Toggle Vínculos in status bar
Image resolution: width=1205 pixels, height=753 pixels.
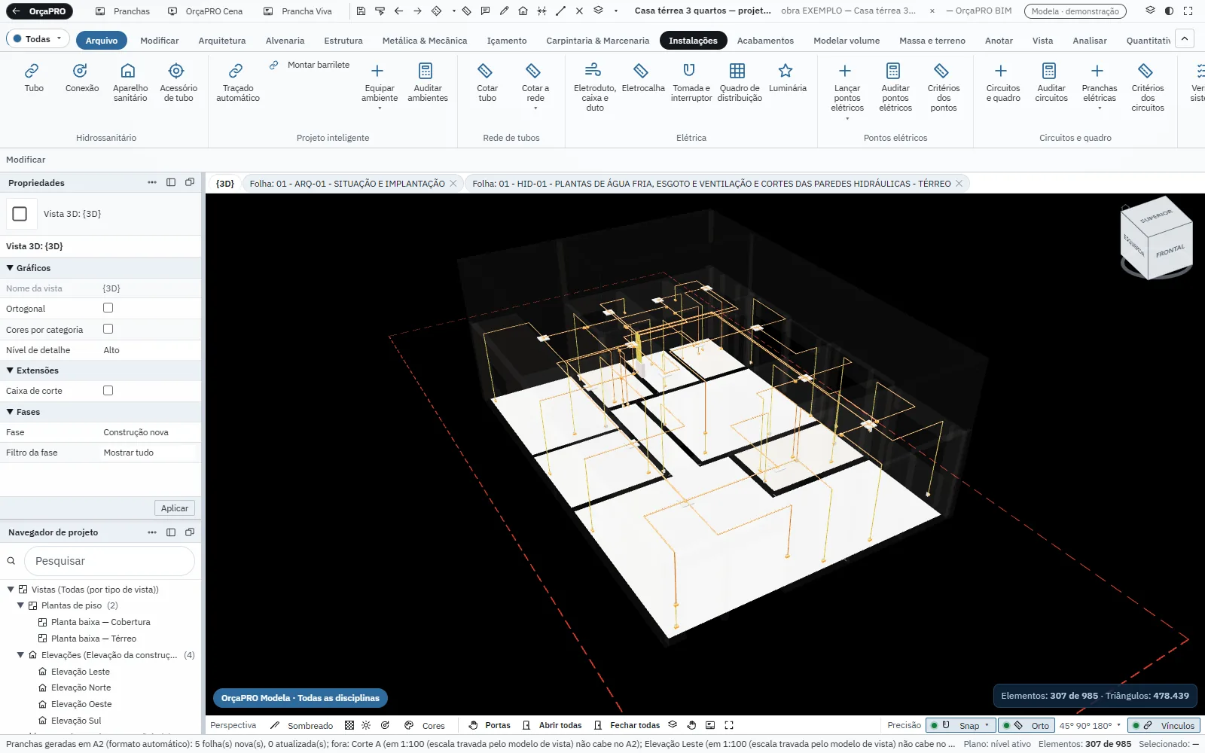[x=1164, y=725]
